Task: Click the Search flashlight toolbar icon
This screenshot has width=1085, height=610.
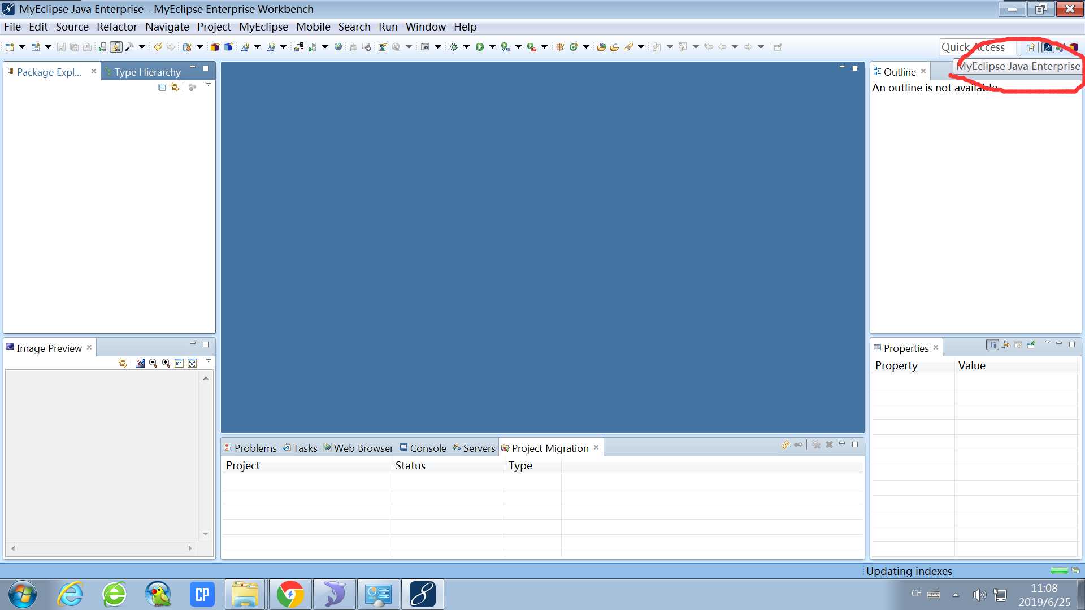Action: (628, 47)
